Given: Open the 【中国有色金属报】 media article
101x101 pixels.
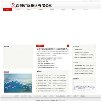Looking at the screenshot, I should (52, 86).
